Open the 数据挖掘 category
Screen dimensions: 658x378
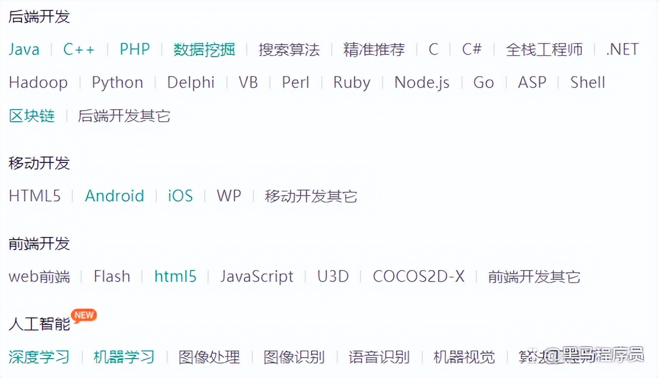(204, 50)
